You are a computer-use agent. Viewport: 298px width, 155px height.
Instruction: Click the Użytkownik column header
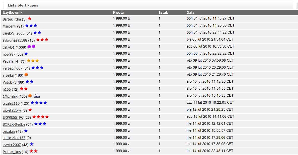click(13, 13)
